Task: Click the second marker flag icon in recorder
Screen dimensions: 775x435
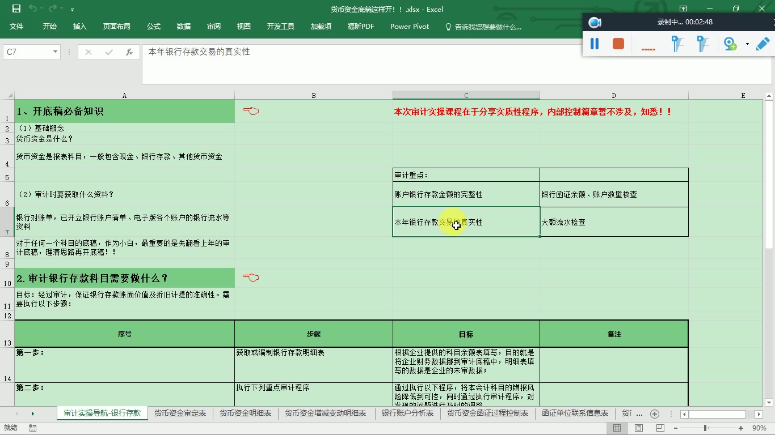Action: (702, 44)
